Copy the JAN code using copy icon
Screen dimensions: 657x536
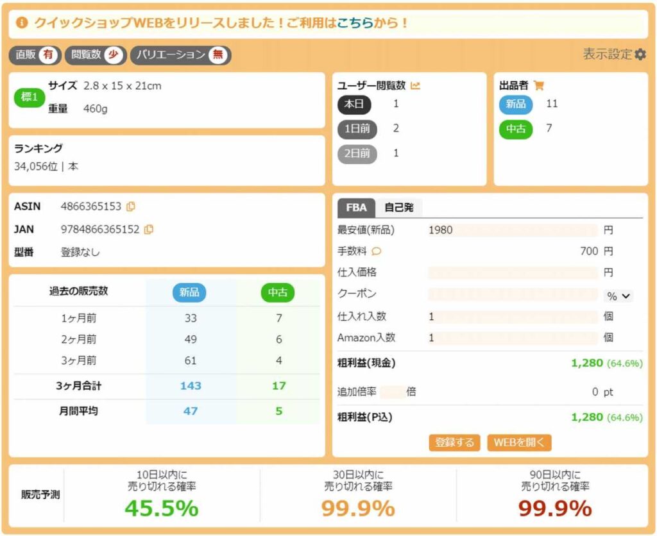149,229
